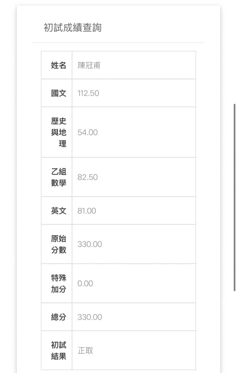The width and height of the screenshot is (237, 373).
Task: Select the name value 陳冠甫
Action: (89, 66)
